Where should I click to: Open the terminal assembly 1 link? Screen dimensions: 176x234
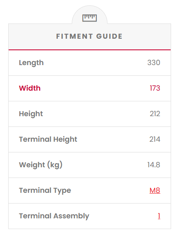click(159, 216)
